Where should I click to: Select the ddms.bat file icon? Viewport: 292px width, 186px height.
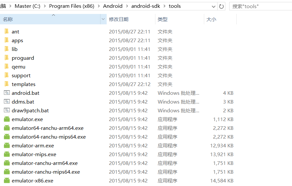[x=7, y=102]
